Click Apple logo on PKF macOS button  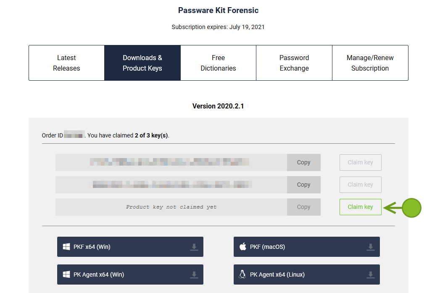(243, 246)
